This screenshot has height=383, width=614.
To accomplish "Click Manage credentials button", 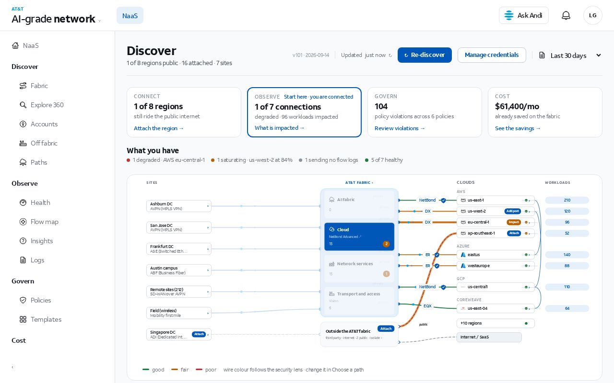I will [492, 55].
